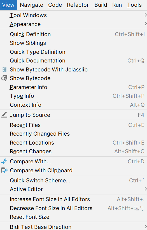Choose Recent Locations
The height and width of the screenshot is (230, 147).
tap(73, 143)
